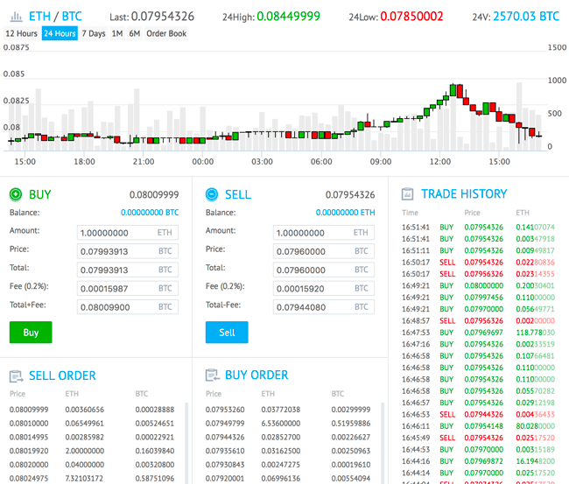Select buy order at price 0.07944326

[288, 437]
